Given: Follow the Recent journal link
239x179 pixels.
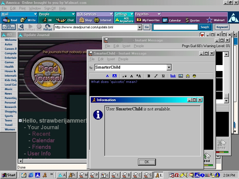Looking at the screenshot, I should (41, 134).
